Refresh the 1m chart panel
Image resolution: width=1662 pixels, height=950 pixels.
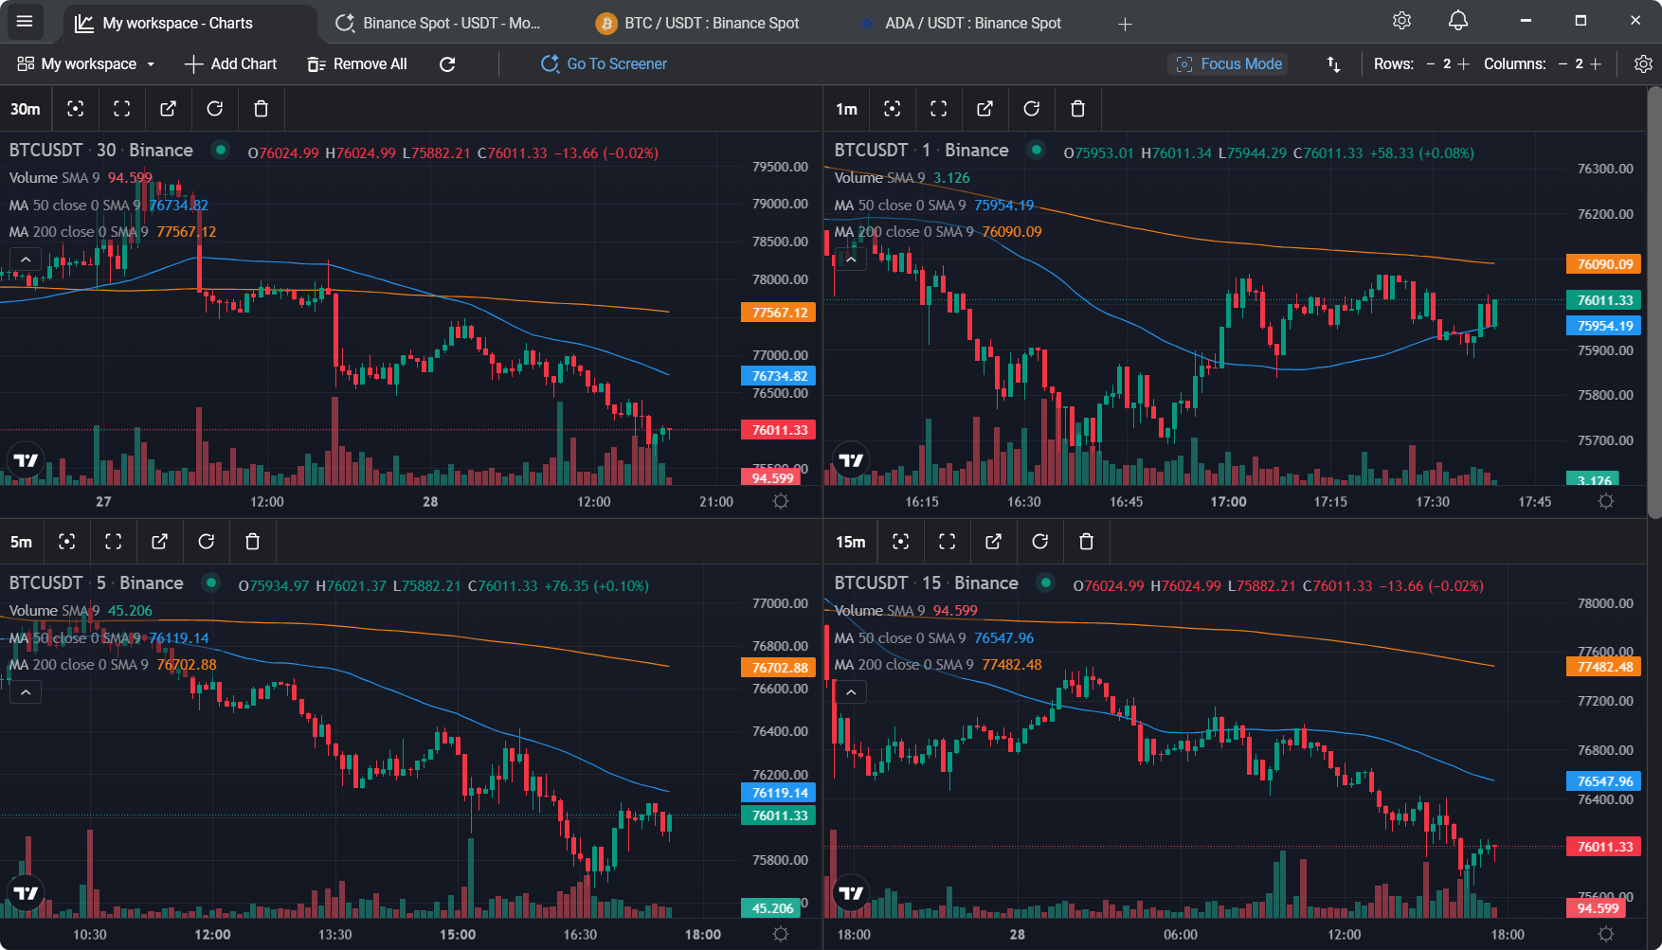1031,109
